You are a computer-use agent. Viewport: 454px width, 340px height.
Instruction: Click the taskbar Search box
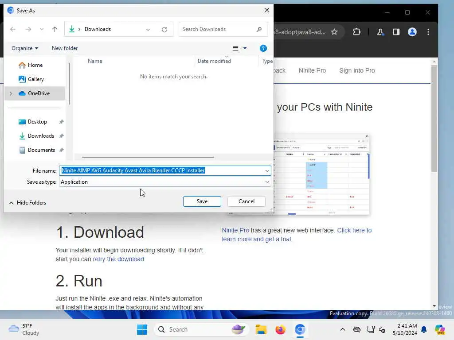pyautogui.click(x=201, y=329)
